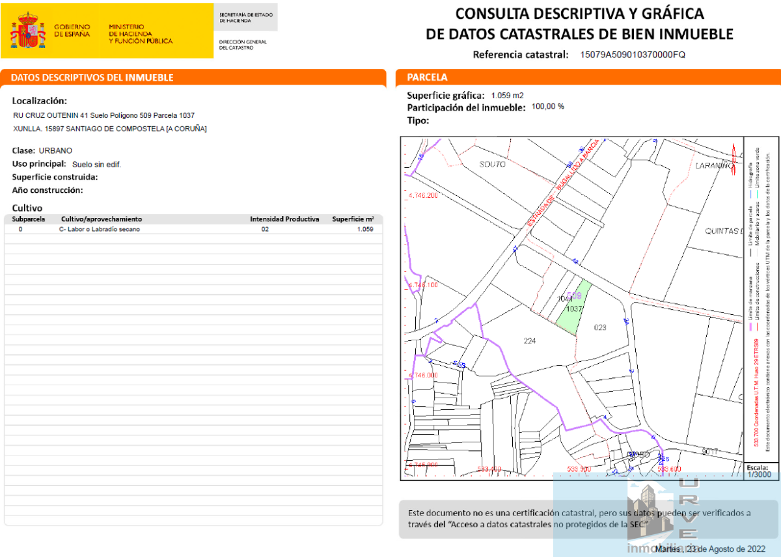Click the green highlighted parcel 1037 on map
The image size is (781, 557).
[x=573, y=308]
